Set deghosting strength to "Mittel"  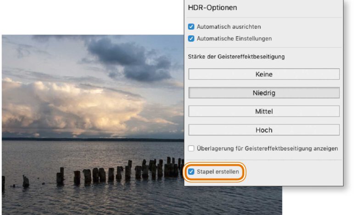[264, 111]
